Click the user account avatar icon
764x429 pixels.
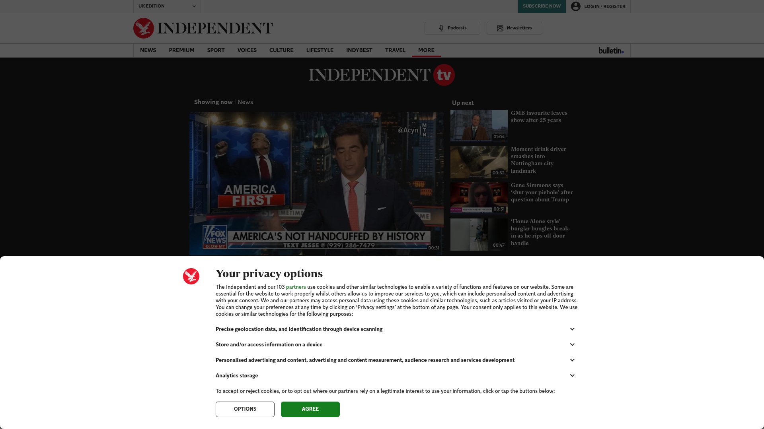575,6
